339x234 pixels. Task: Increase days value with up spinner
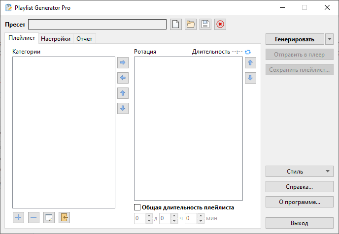[149, 216]
